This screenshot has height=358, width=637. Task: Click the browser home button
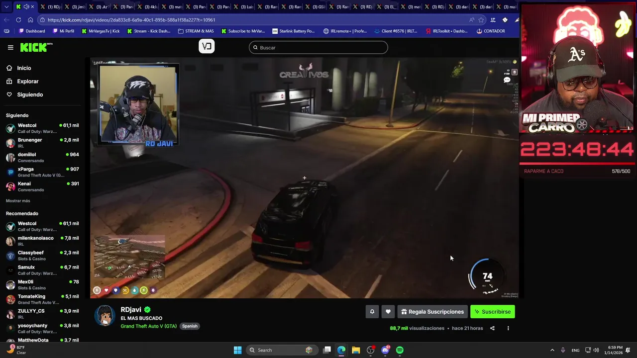click(x=30, y=20)
